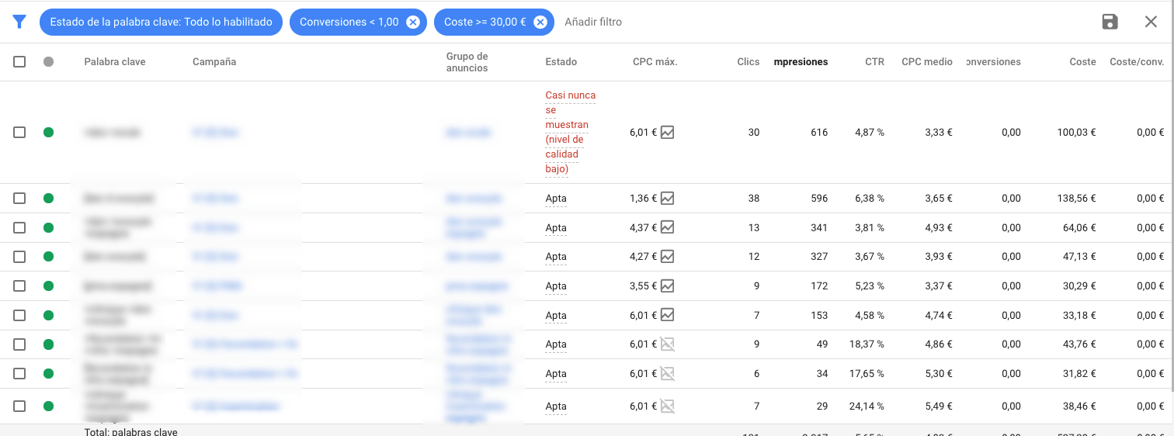The height and width of the screenshot is (436, 1174).
Task: Edit the 3,55 € max CPC value
Action: tap(644, 286)
